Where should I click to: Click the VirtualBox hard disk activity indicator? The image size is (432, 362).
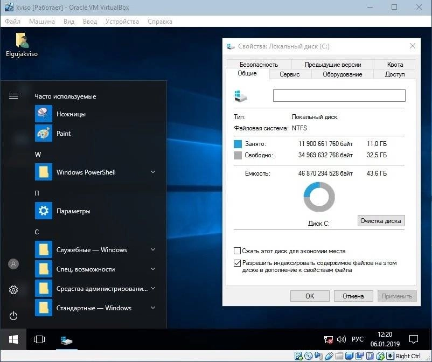pyautogui.click(x=298, y=356)
